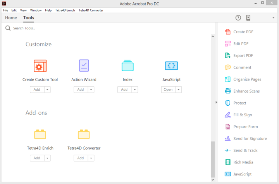Open the View menu
The height and width of the screenshot is (184, 279).
[23, 10]
